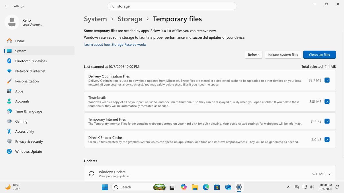Click the Privacy & security shield icon

9,142
